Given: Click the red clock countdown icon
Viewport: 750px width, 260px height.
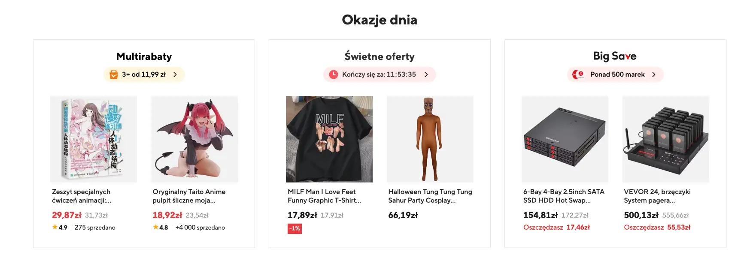Looking at the screenshot, I should pos(333,75).
